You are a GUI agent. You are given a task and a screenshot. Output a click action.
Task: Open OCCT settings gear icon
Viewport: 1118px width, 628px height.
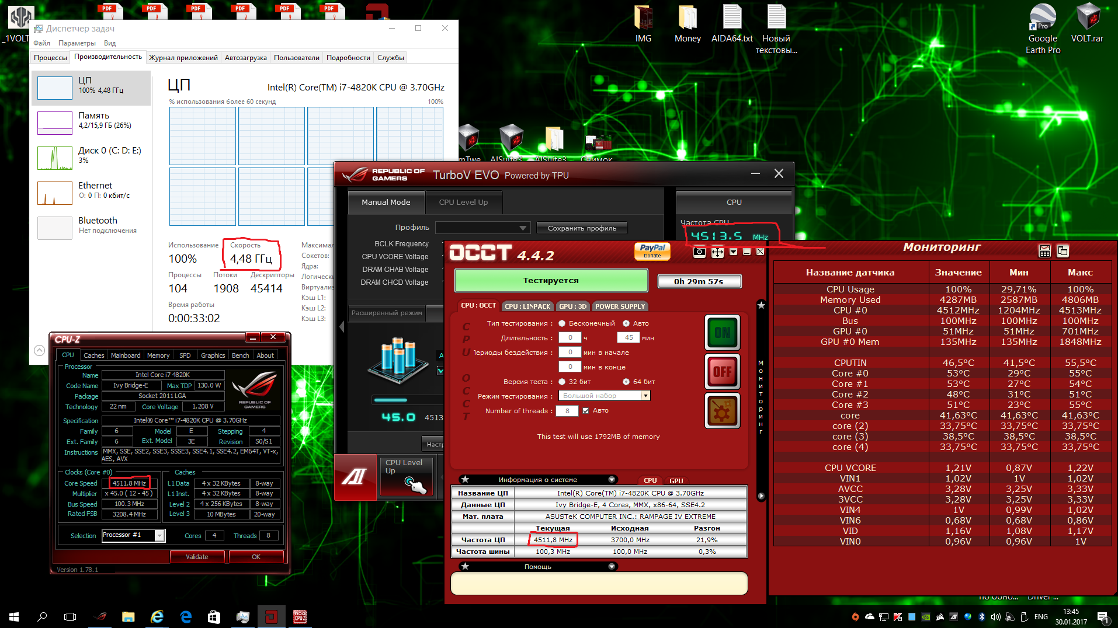pyautogui.click(x=723, y=411)
